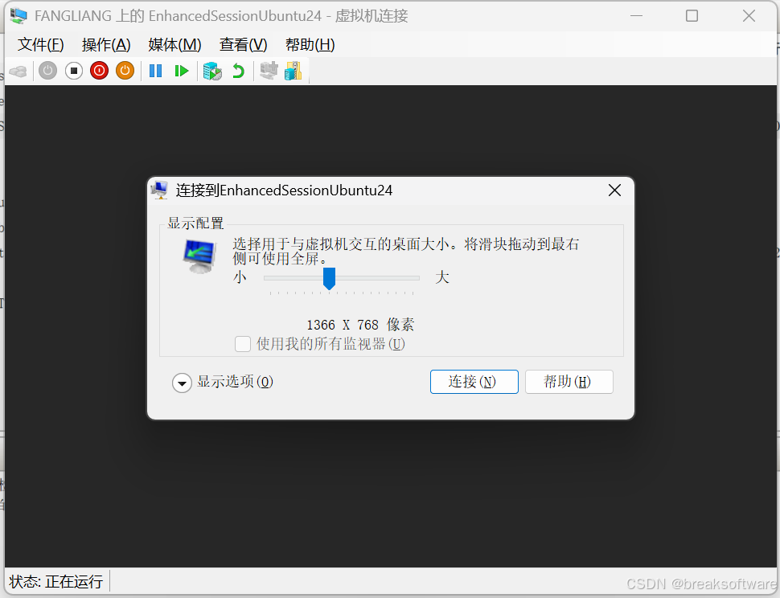This screenshot has width=780, height=598.
Task: Click the Enhanced session toolbar icon
Action: coord(269,71)
